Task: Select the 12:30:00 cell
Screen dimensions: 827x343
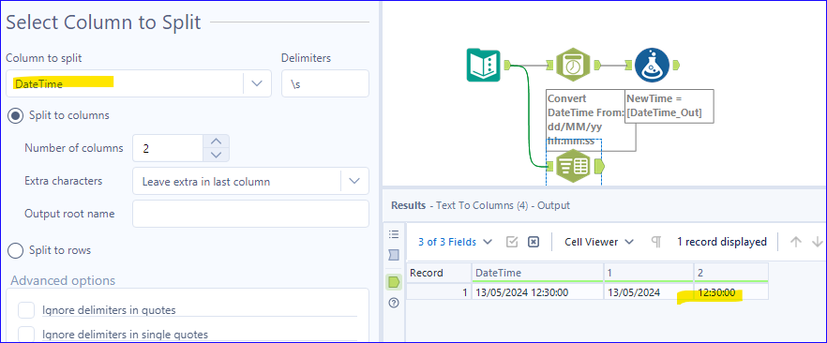Action: (x=731, y=291)
